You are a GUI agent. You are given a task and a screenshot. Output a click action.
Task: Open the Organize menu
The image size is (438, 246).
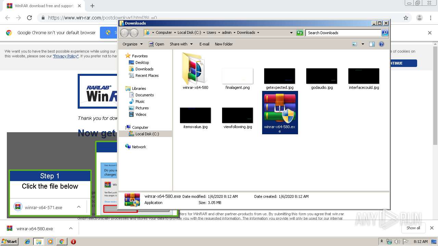point(132,44)
